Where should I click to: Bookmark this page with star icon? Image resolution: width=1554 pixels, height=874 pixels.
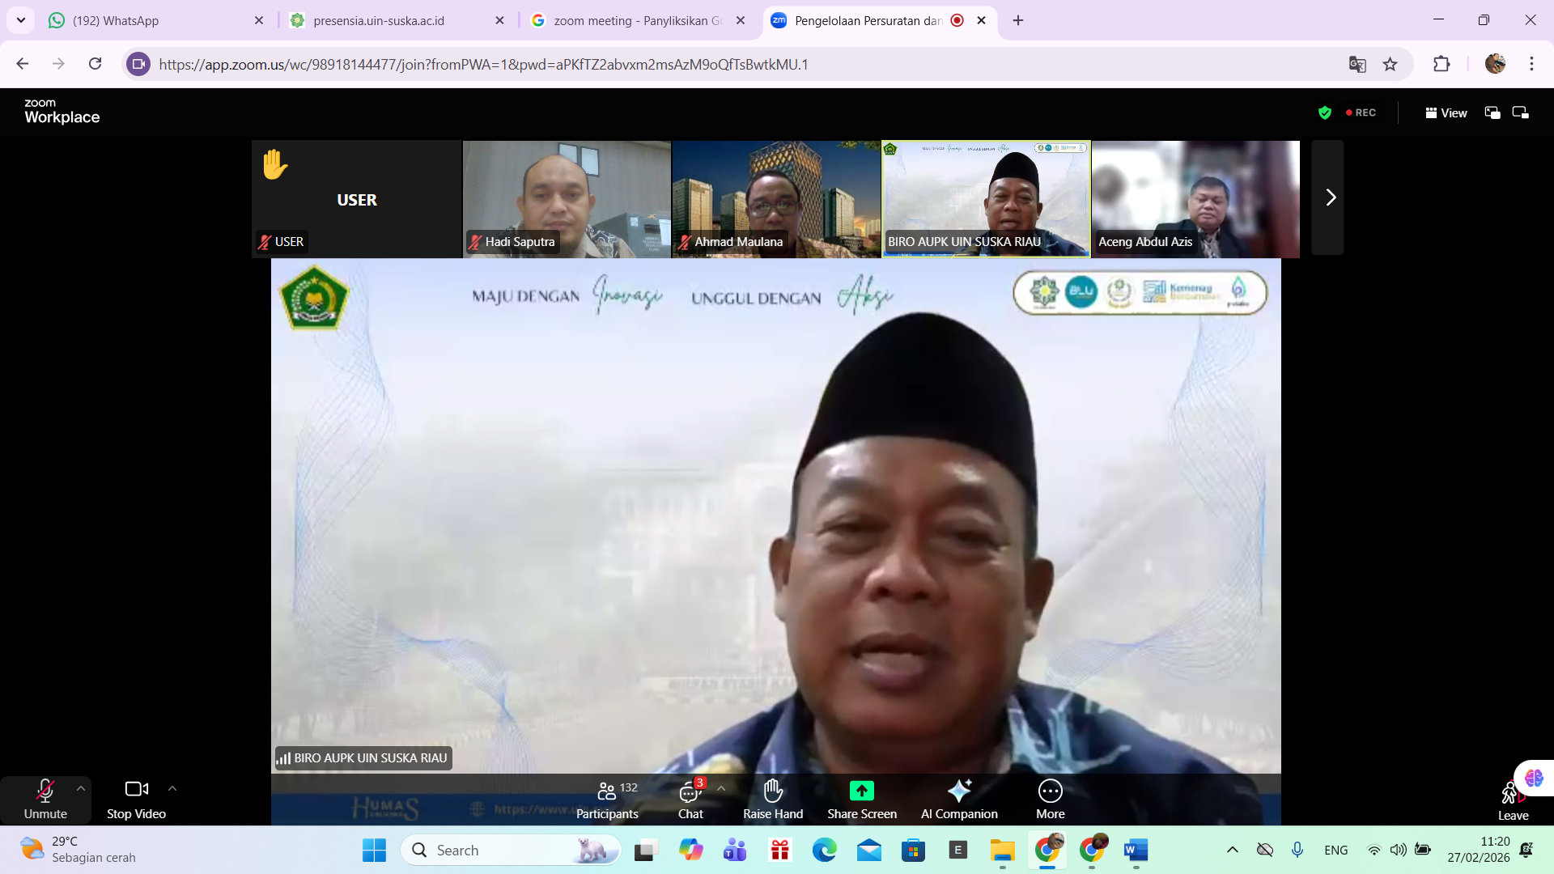(1390, 65)
